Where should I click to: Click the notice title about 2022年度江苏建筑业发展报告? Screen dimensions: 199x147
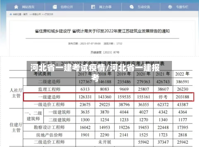102,31
